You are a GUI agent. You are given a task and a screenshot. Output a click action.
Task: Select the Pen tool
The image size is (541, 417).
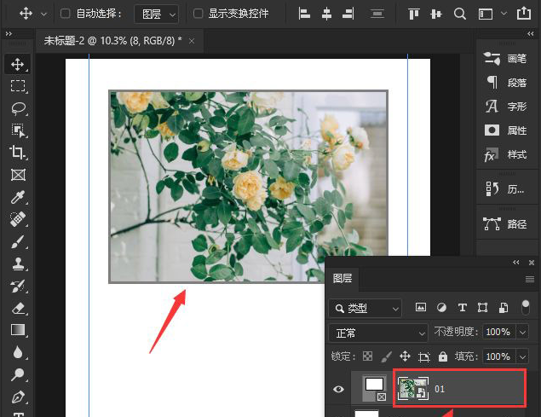click(x=18, y=397)
